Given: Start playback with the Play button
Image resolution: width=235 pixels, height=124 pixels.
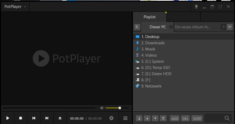Looking at the screenshot, I should (8, 118).
